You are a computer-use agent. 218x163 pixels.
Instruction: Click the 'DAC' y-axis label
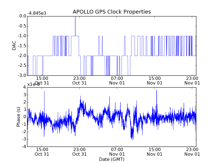(14, 46)
